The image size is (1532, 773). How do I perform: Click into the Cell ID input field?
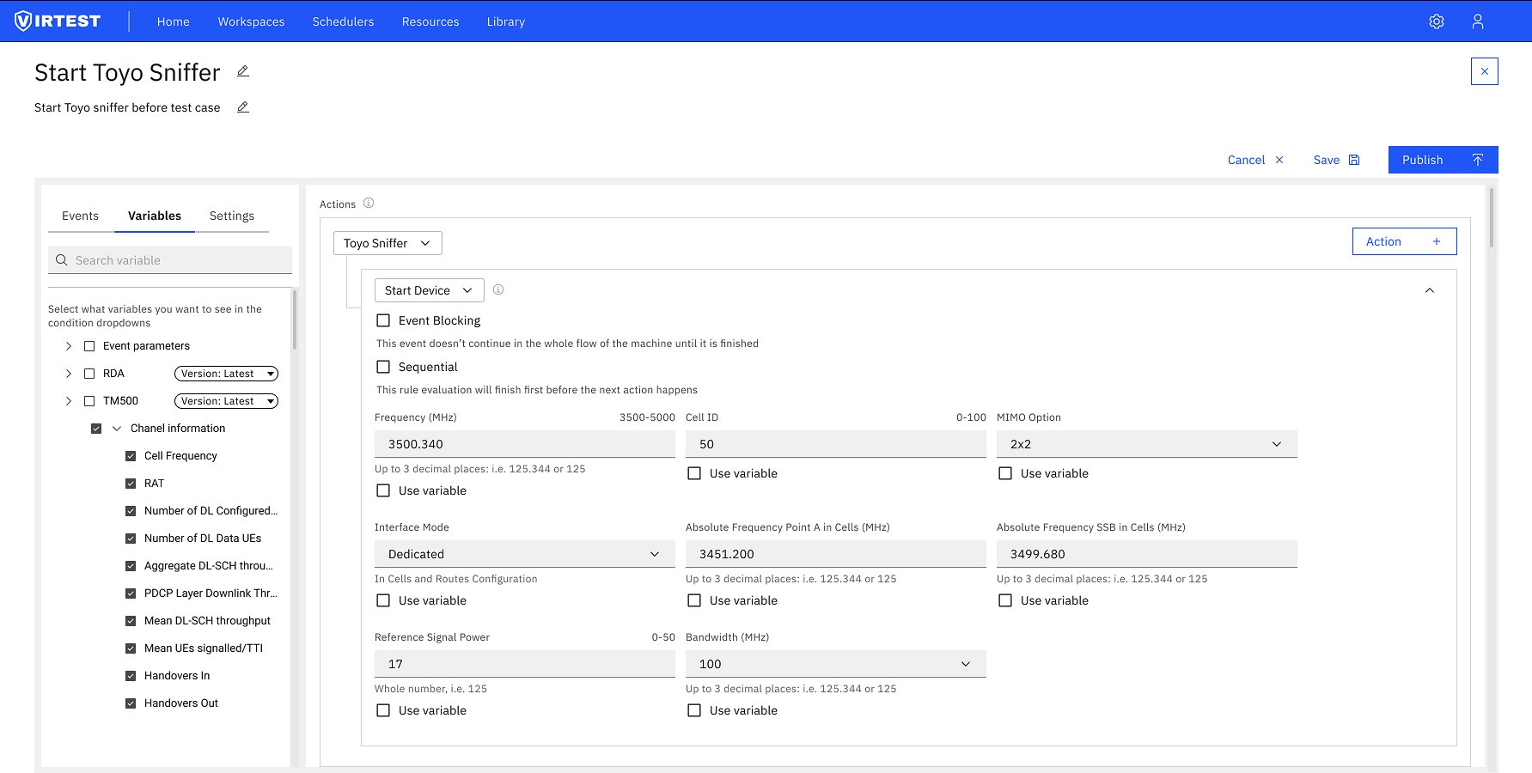(834, 443)
